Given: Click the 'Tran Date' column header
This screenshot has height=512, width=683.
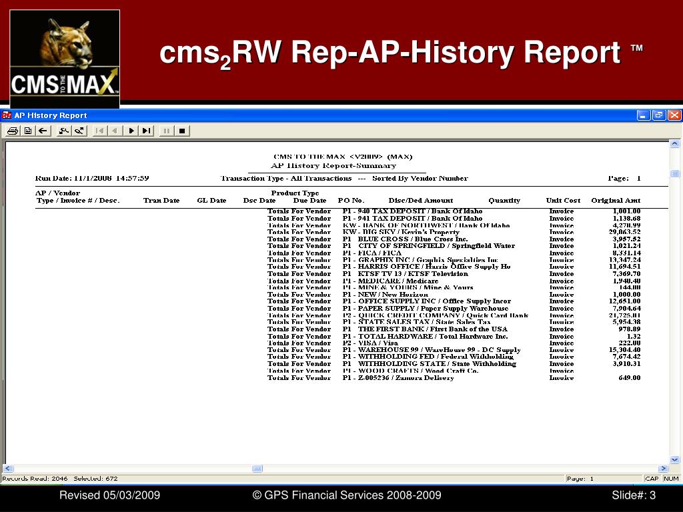Looking at the screenshot, I should click(161, 200).
